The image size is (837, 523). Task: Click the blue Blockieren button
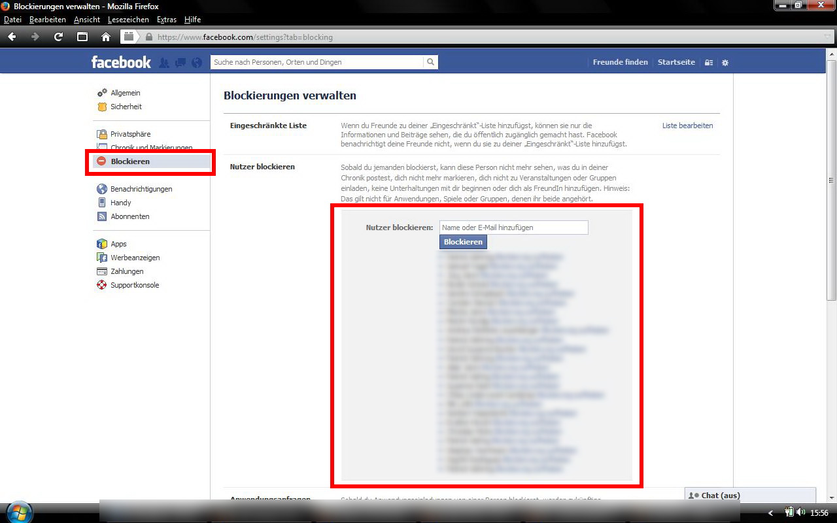tap(463, 242)
